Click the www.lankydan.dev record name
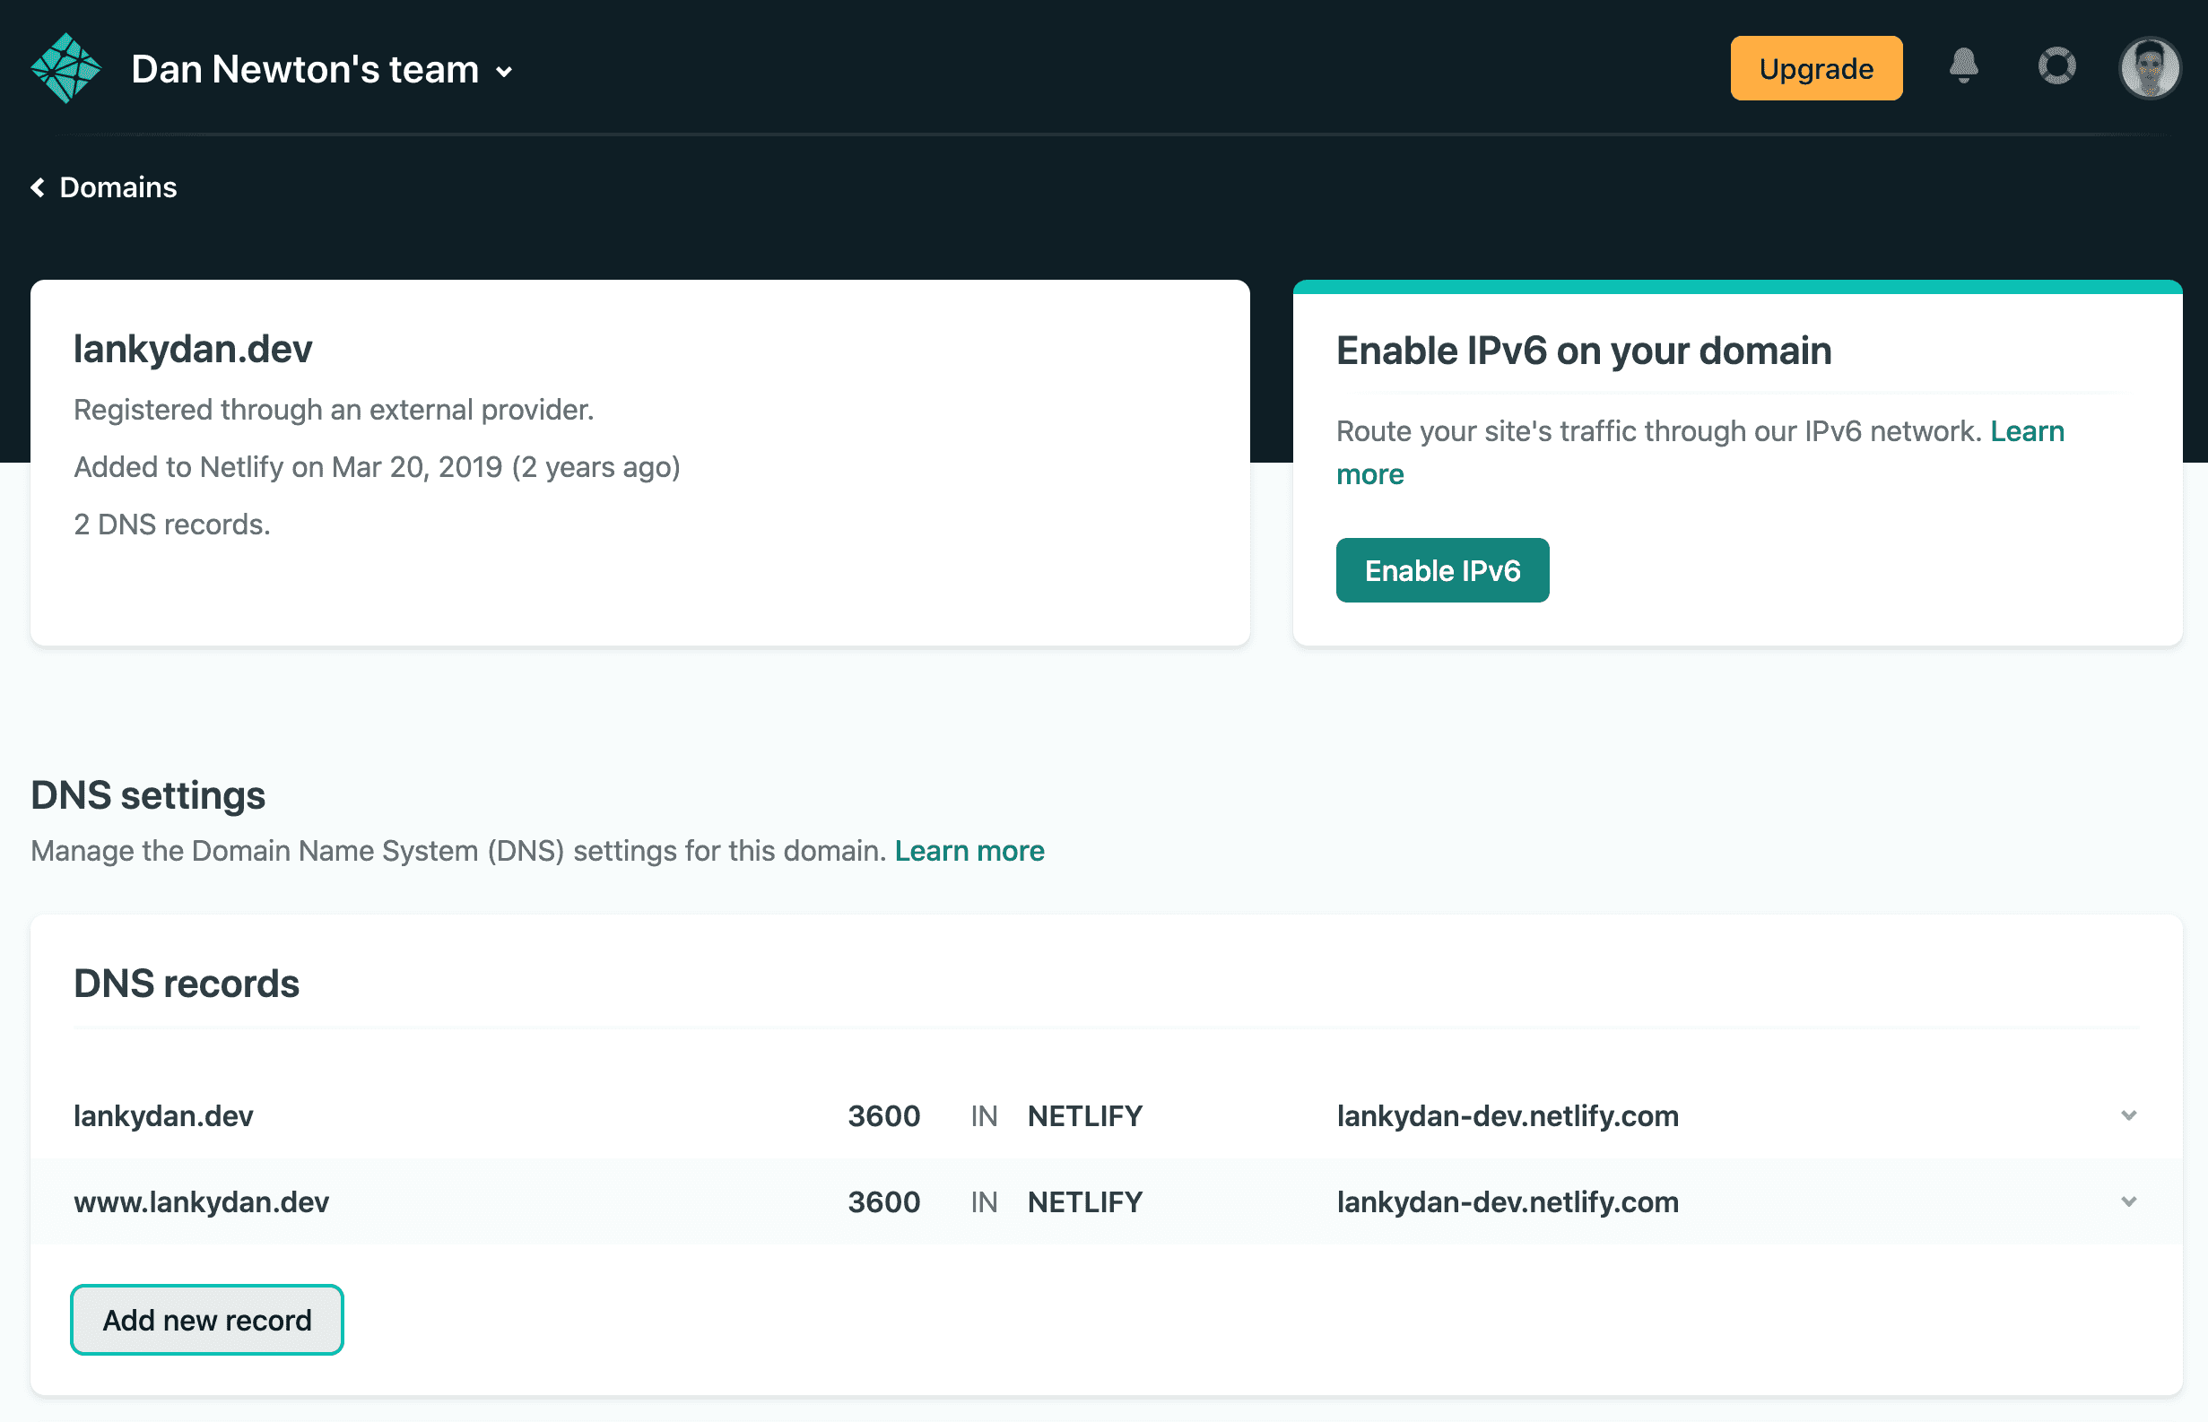Image resolution: width=2208 pixels, height=1422 pixels. pyautogui.click(x=201, y=1201)
